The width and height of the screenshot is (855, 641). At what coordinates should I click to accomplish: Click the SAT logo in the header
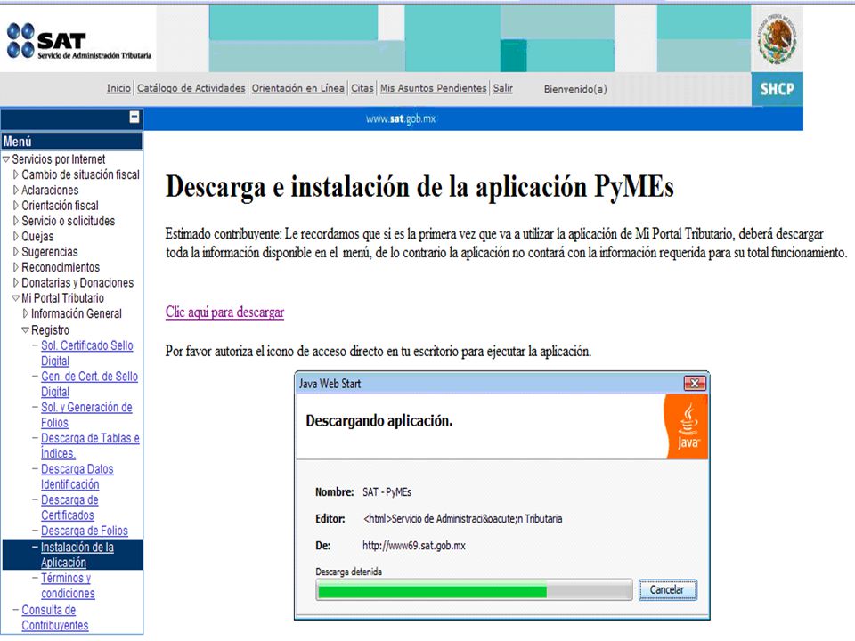[x=79, y=41]
